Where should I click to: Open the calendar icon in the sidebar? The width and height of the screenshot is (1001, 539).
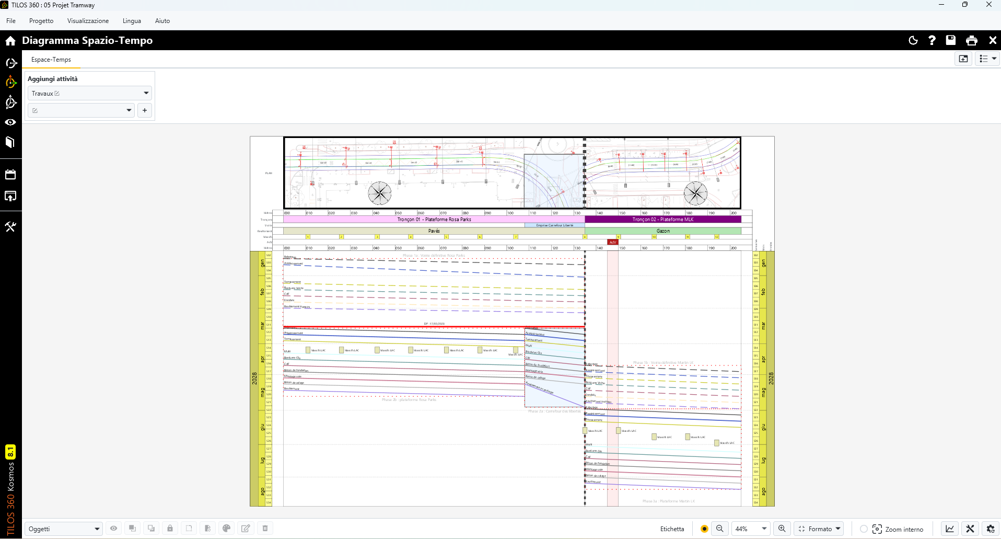pos(10,175)
